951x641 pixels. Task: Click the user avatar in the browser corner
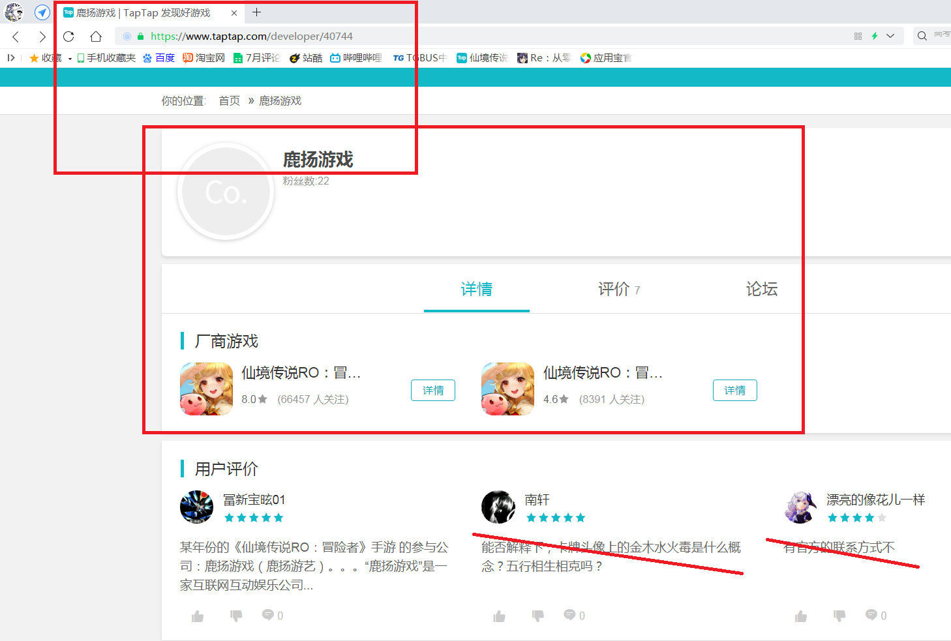click(x=14, y=12)
